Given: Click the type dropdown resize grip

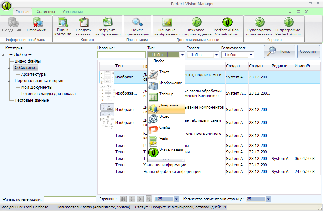Looking at the screenshot, I should tap(183, 160).
